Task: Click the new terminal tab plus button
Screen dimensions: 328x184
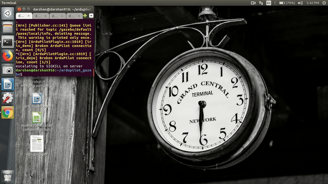Action: tap(85, 16)
